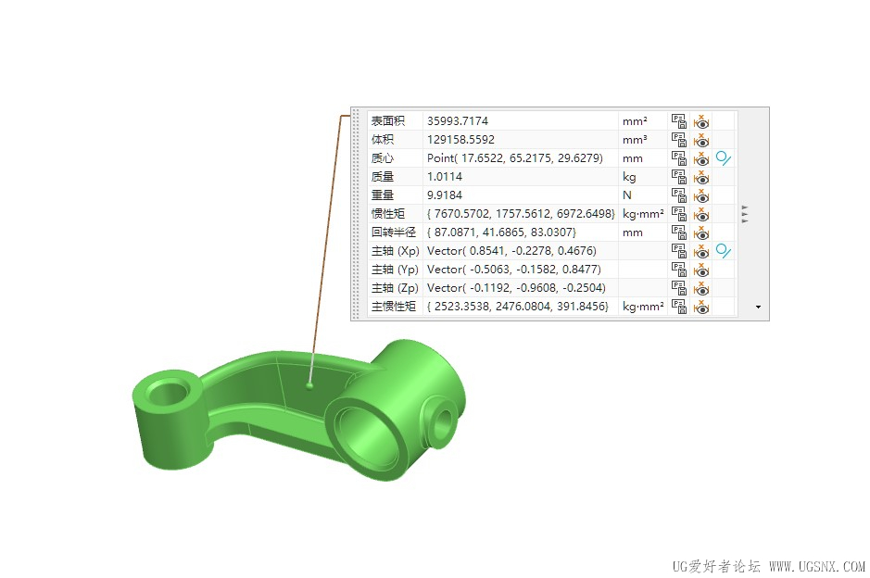
Task: Click the mass value 1.0114
Action: [x=445, y=176]
